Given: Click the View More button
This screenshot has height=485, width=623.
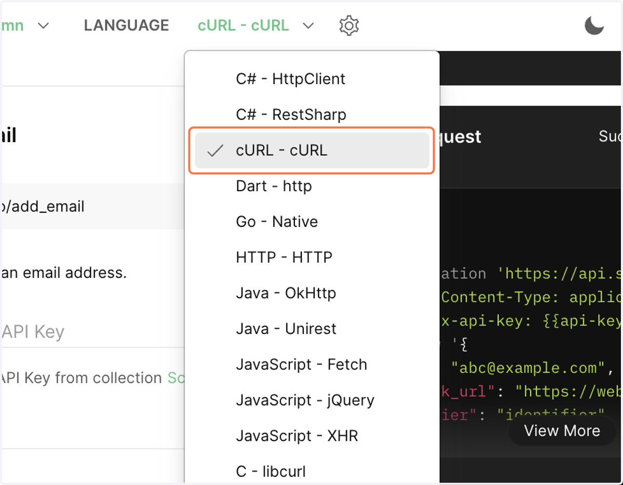Looking at the screenshot, I should 562,431.
